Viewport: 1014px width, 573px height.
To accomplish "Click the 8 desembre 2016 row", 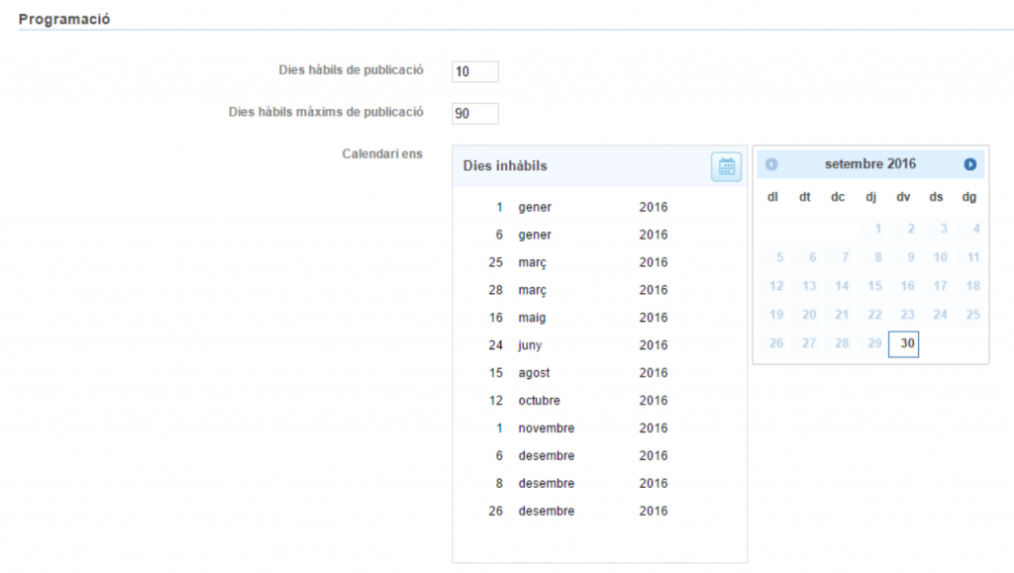I will (x=579, y=484).
